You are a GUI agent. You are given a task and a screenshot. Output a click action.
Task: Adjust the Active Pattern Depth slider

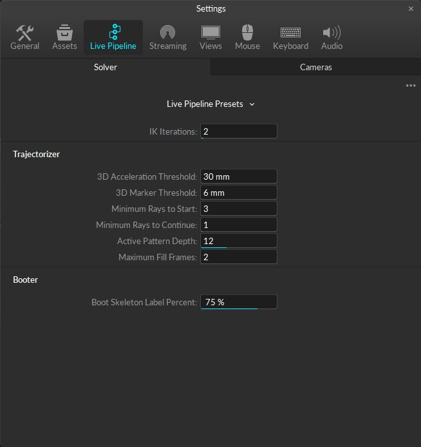[x=238, y=241]
